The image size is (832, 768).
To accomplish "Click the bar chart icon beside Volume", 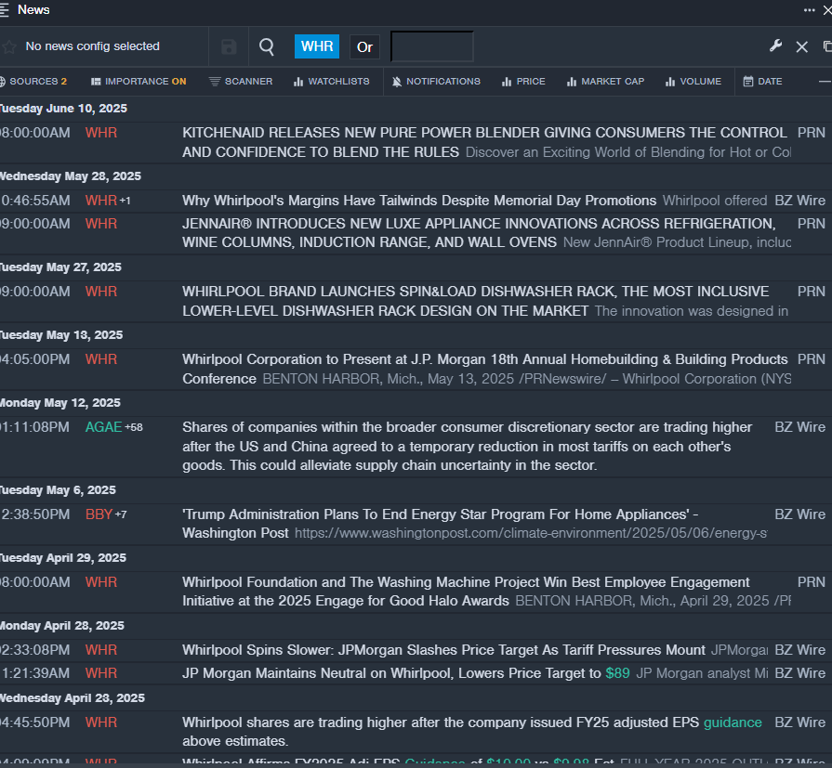I will click(670, 82).
